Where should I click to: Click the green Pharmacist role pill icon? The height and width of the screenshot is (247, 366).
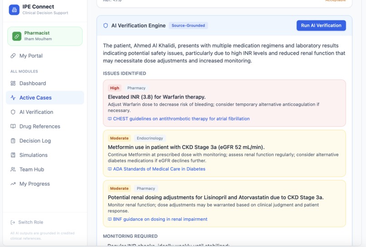coord(17,36)
